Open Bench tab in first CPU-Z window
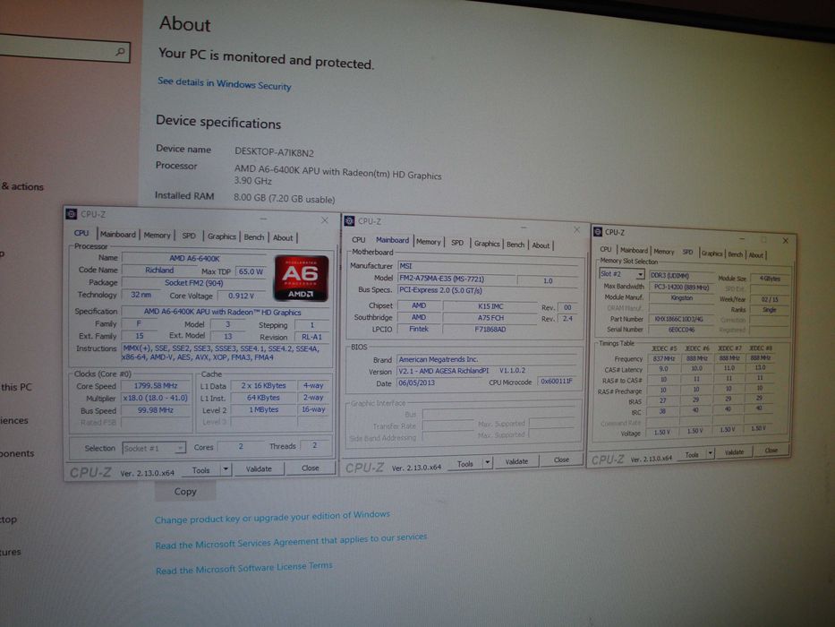Image resolution: width=835 pixels, height=627 pixels. [x=254, y=236]
